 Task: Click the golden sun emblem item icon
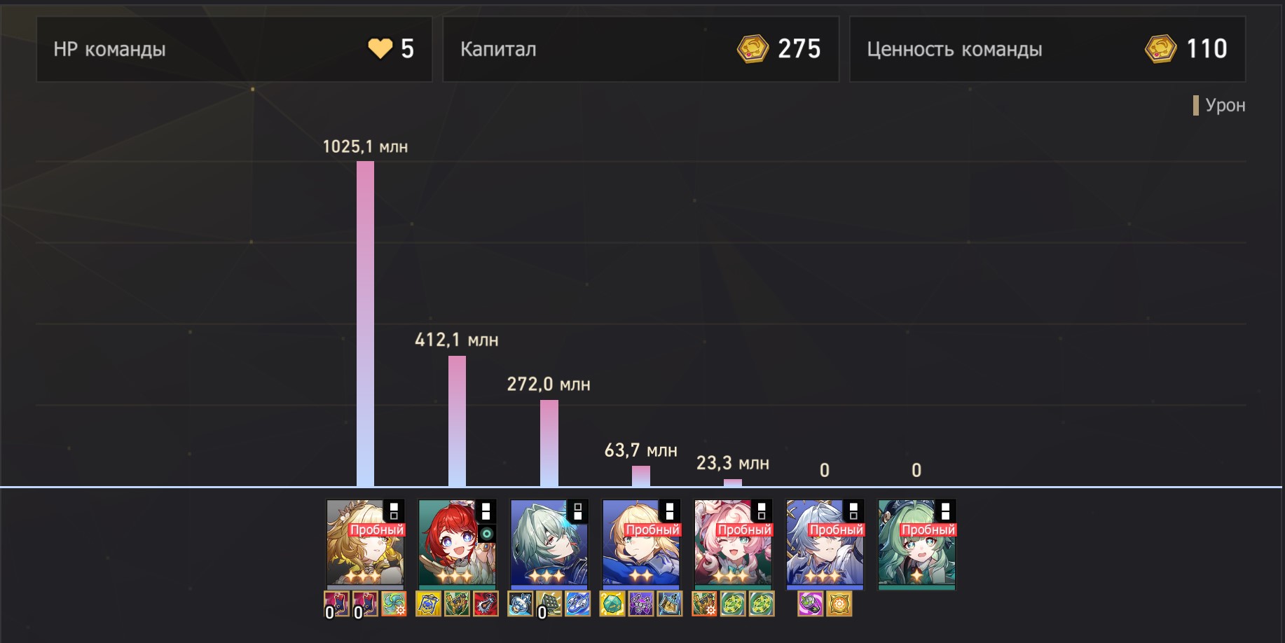coord(839,604)
